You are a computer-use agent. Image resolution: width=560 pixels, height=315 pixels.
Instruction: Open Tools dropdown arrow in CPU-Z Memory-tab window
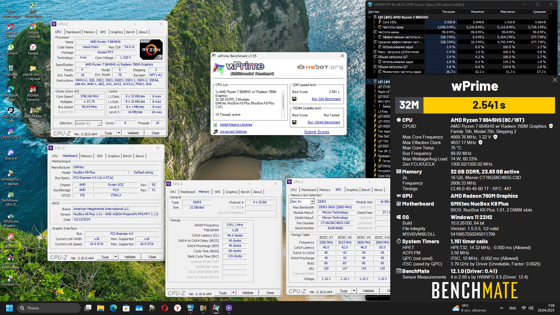pyautogui.click(x=233, y=293)
